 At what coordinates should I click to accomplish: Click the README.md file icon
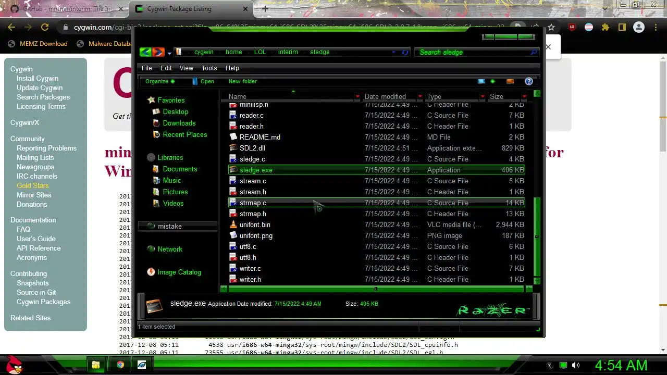(233, 137)
